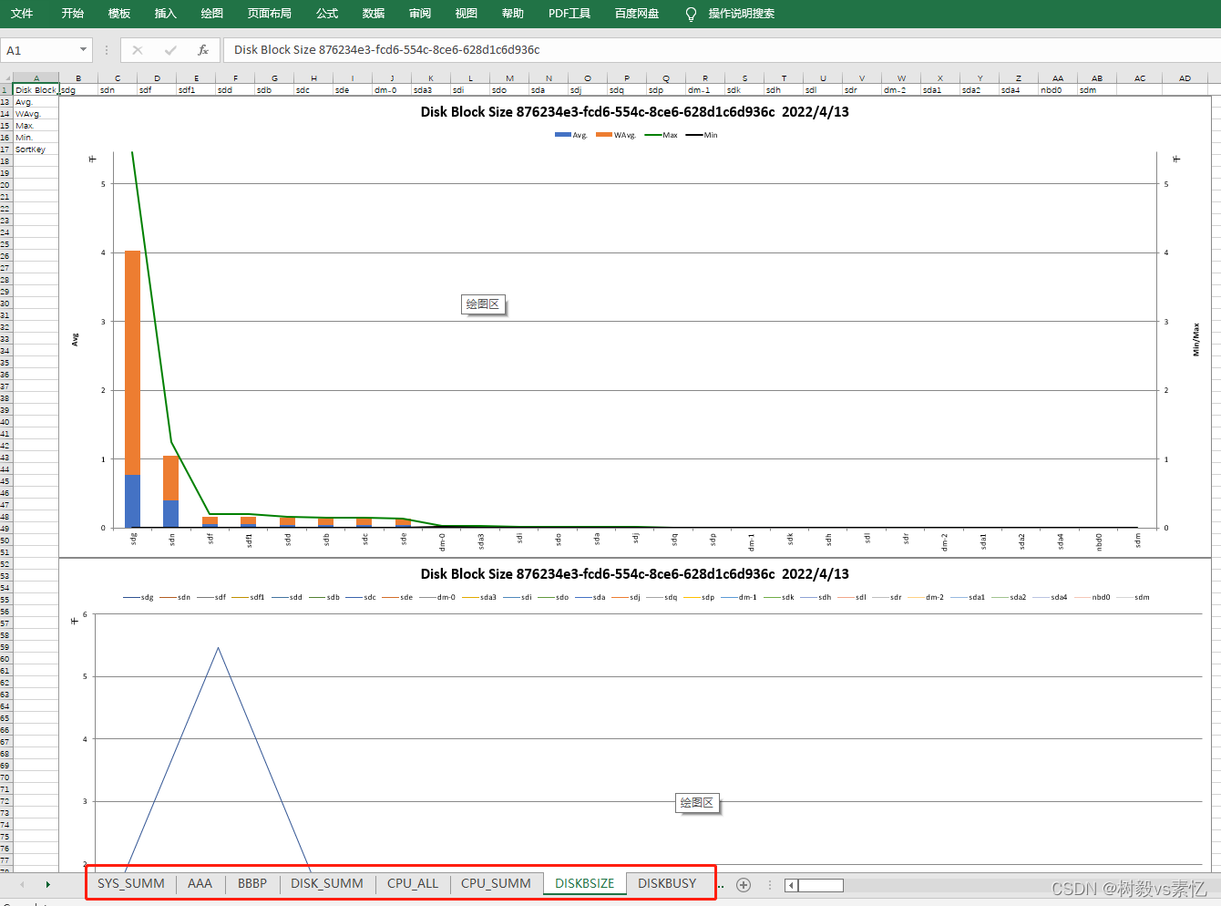1221x906 pixels.
Task: Click the sheet tab scroll-right arrow
Action: coord(47,884)
